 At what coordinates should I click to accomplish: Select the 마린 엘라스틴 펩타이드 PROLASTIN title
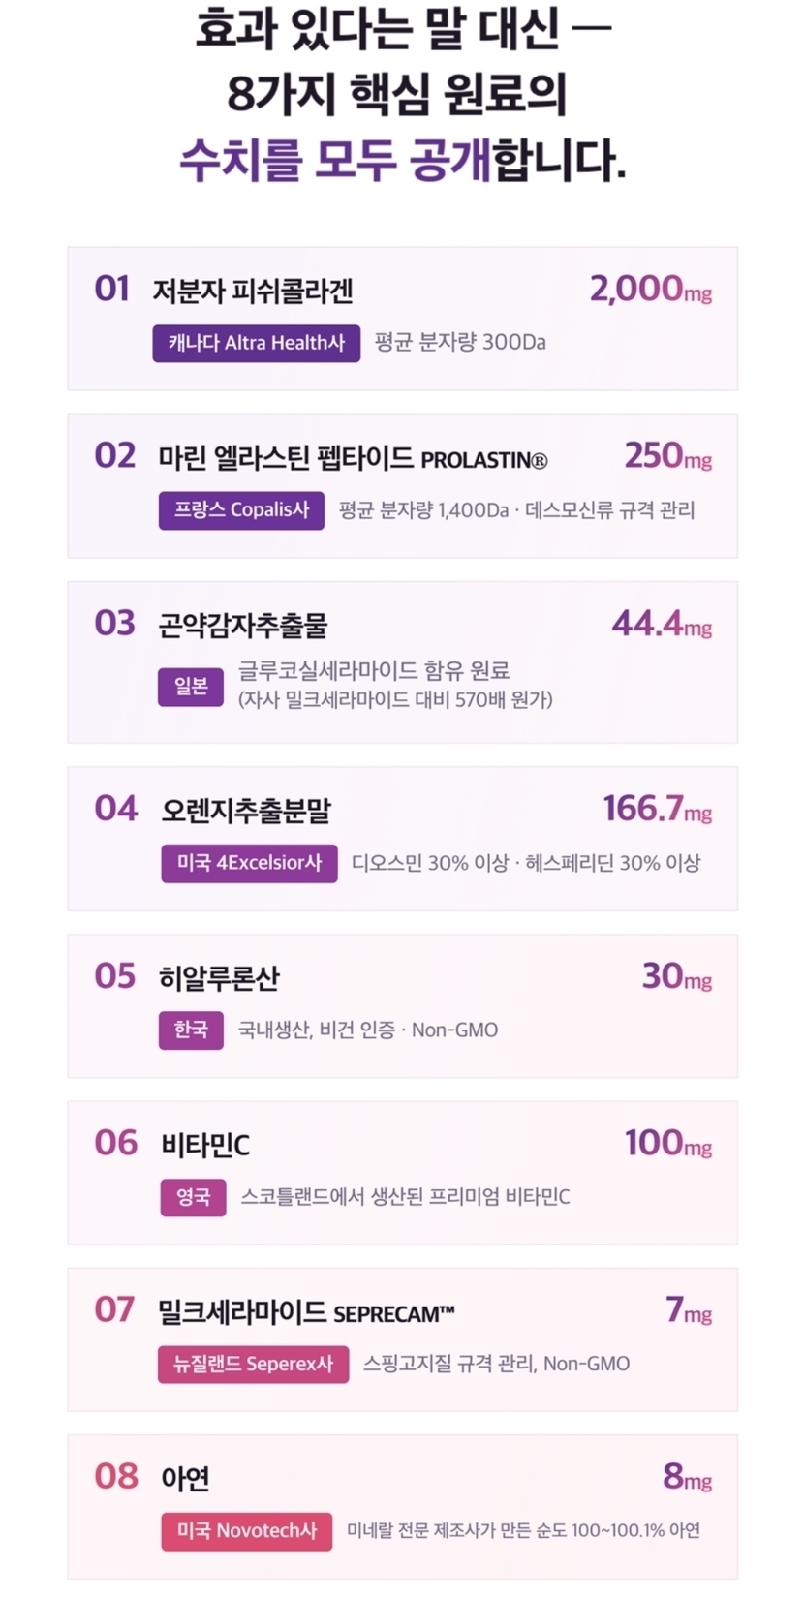[x=353, y=457]
